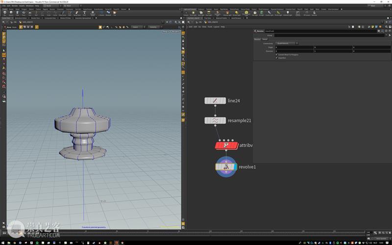Select the resample21 node
The image size is (392, 245).
[215, 121]
